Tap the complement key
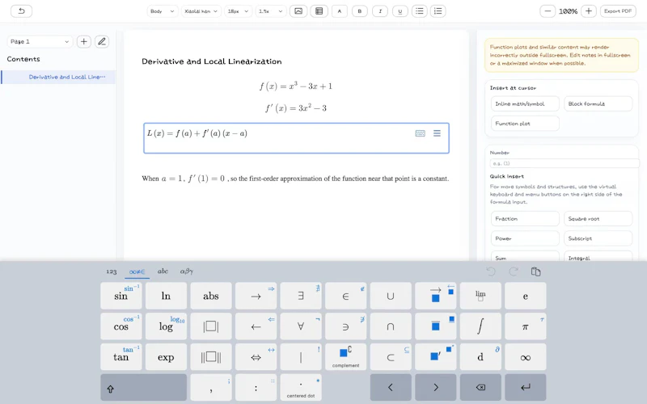 [x=346, y=357]
